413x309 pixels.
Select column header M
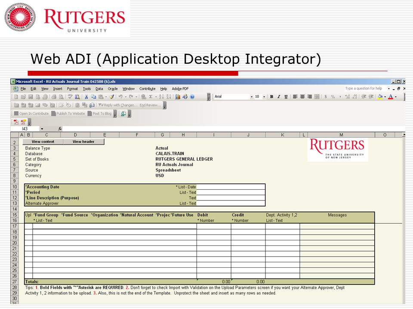pos(341,135)
